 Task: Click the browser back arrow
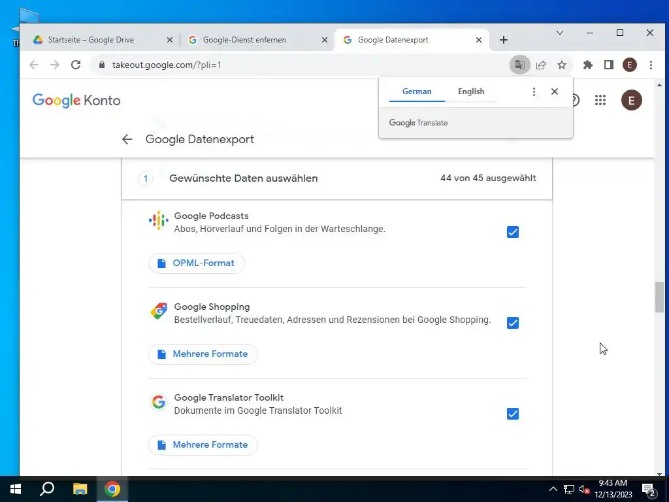pyautogui.click(x=34, y=65)
